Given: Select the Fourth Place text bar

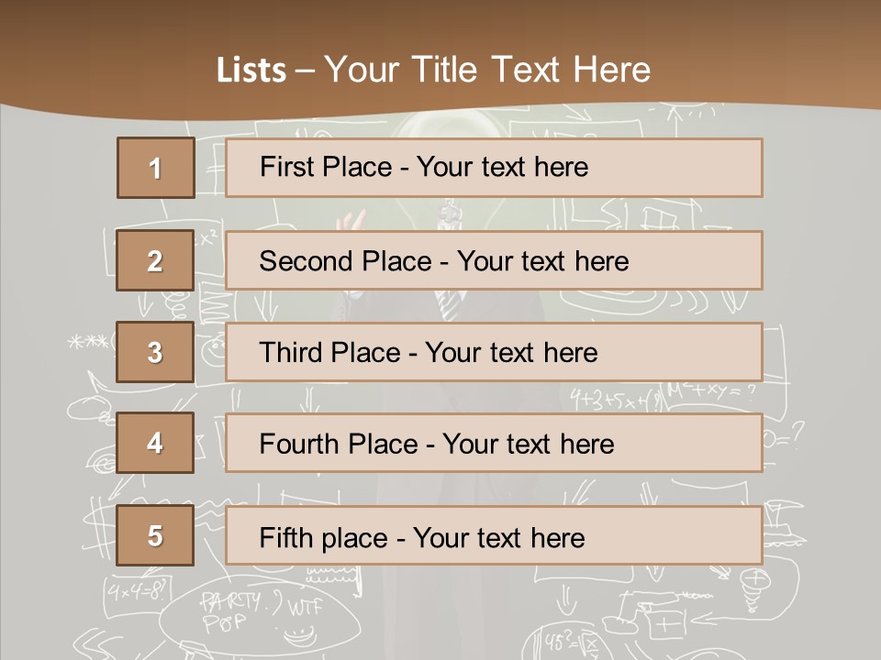Looking at the screenshot, I should click(494, 444).
